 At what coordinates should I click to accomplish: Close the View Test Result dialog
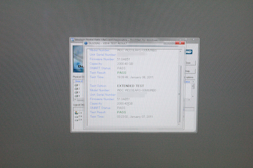pos(180,43)
